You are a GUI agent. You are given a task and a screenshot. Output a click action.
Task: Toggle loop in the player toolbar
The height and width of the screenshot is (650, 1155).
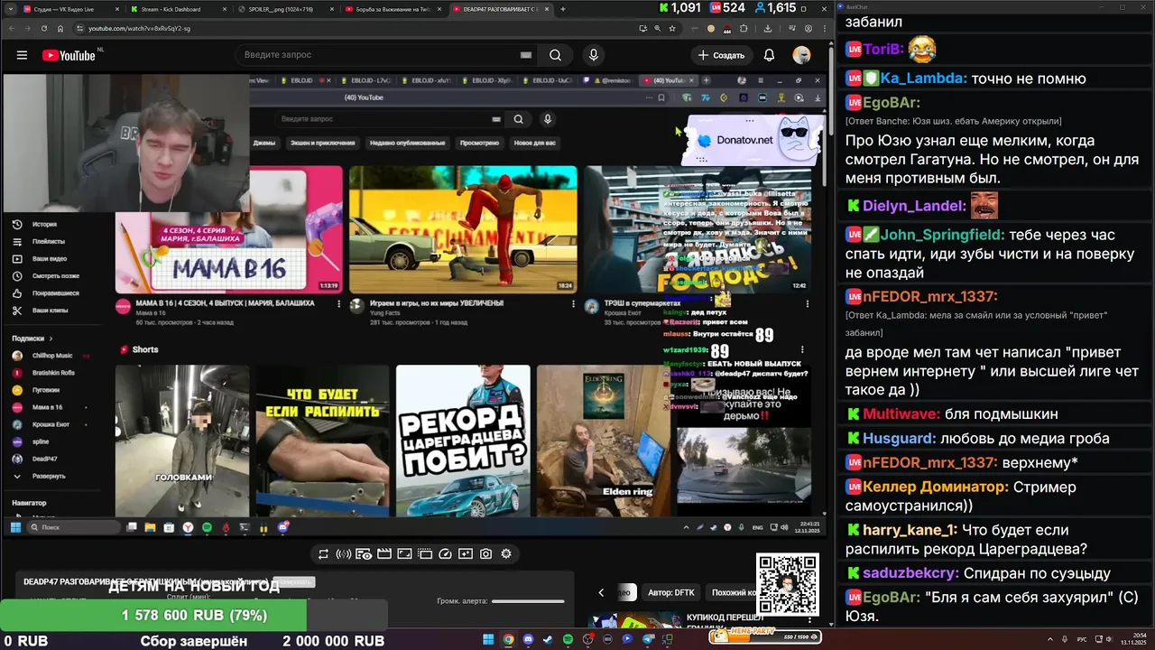[323, 553]
